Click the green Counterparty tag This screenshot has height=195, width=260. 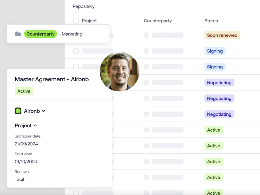coord(41,34)
